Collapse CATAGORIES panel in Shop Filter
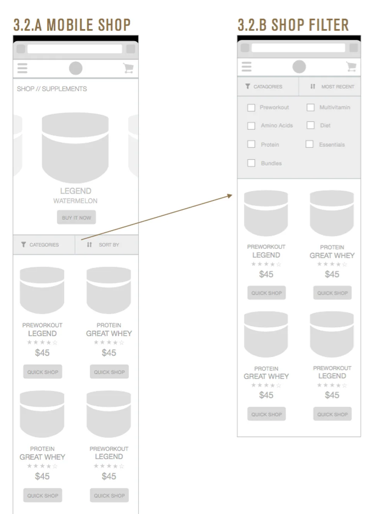Viewport: 386px width, 514px height. [x=268, y=87]
